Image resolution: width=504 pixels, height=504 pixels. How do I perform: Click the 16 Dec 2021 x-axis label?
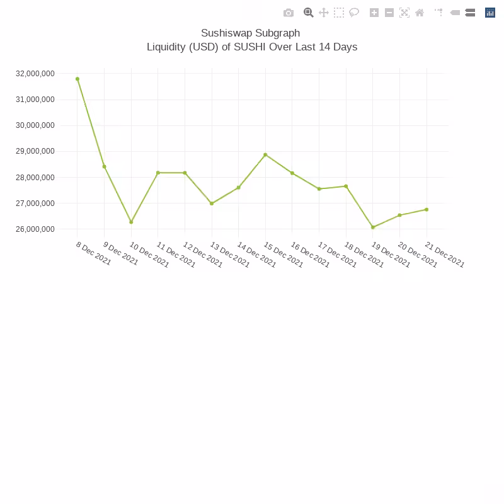[x=310, y=255]
